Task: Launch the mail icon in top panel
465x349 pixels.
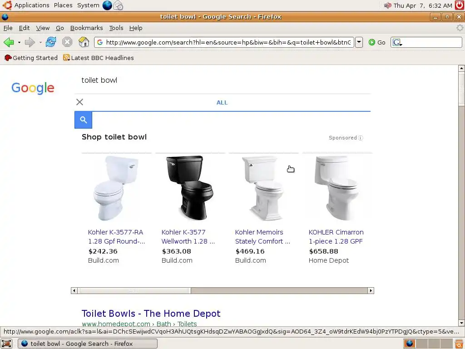Action: click(119, 5)
